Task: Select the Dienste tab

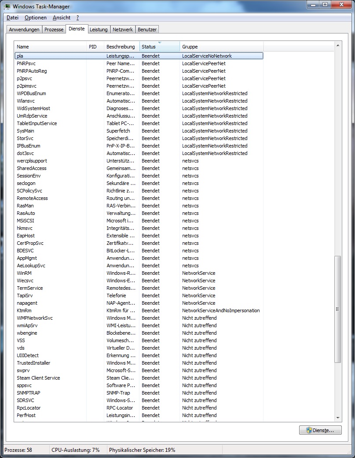Action: [77, 29]
